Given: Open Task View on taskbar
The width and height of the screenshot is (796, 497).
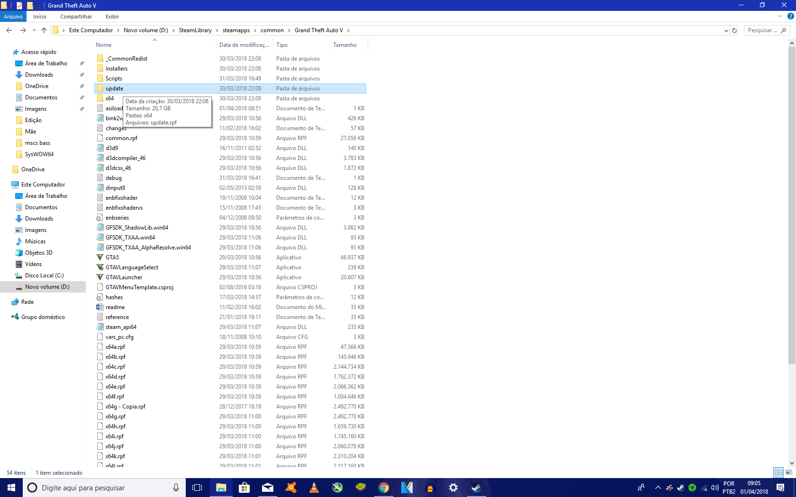Looking at the screenshot, I should pyautogui.click(x=197, y=488).
